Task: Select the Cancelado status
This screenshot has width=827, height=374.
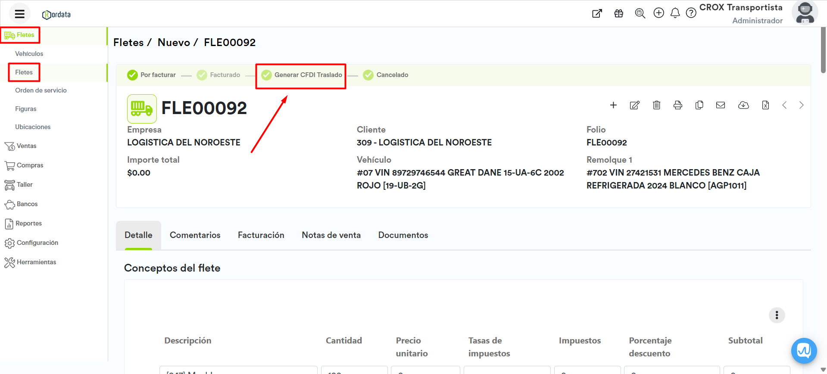Action: [386, 75]
